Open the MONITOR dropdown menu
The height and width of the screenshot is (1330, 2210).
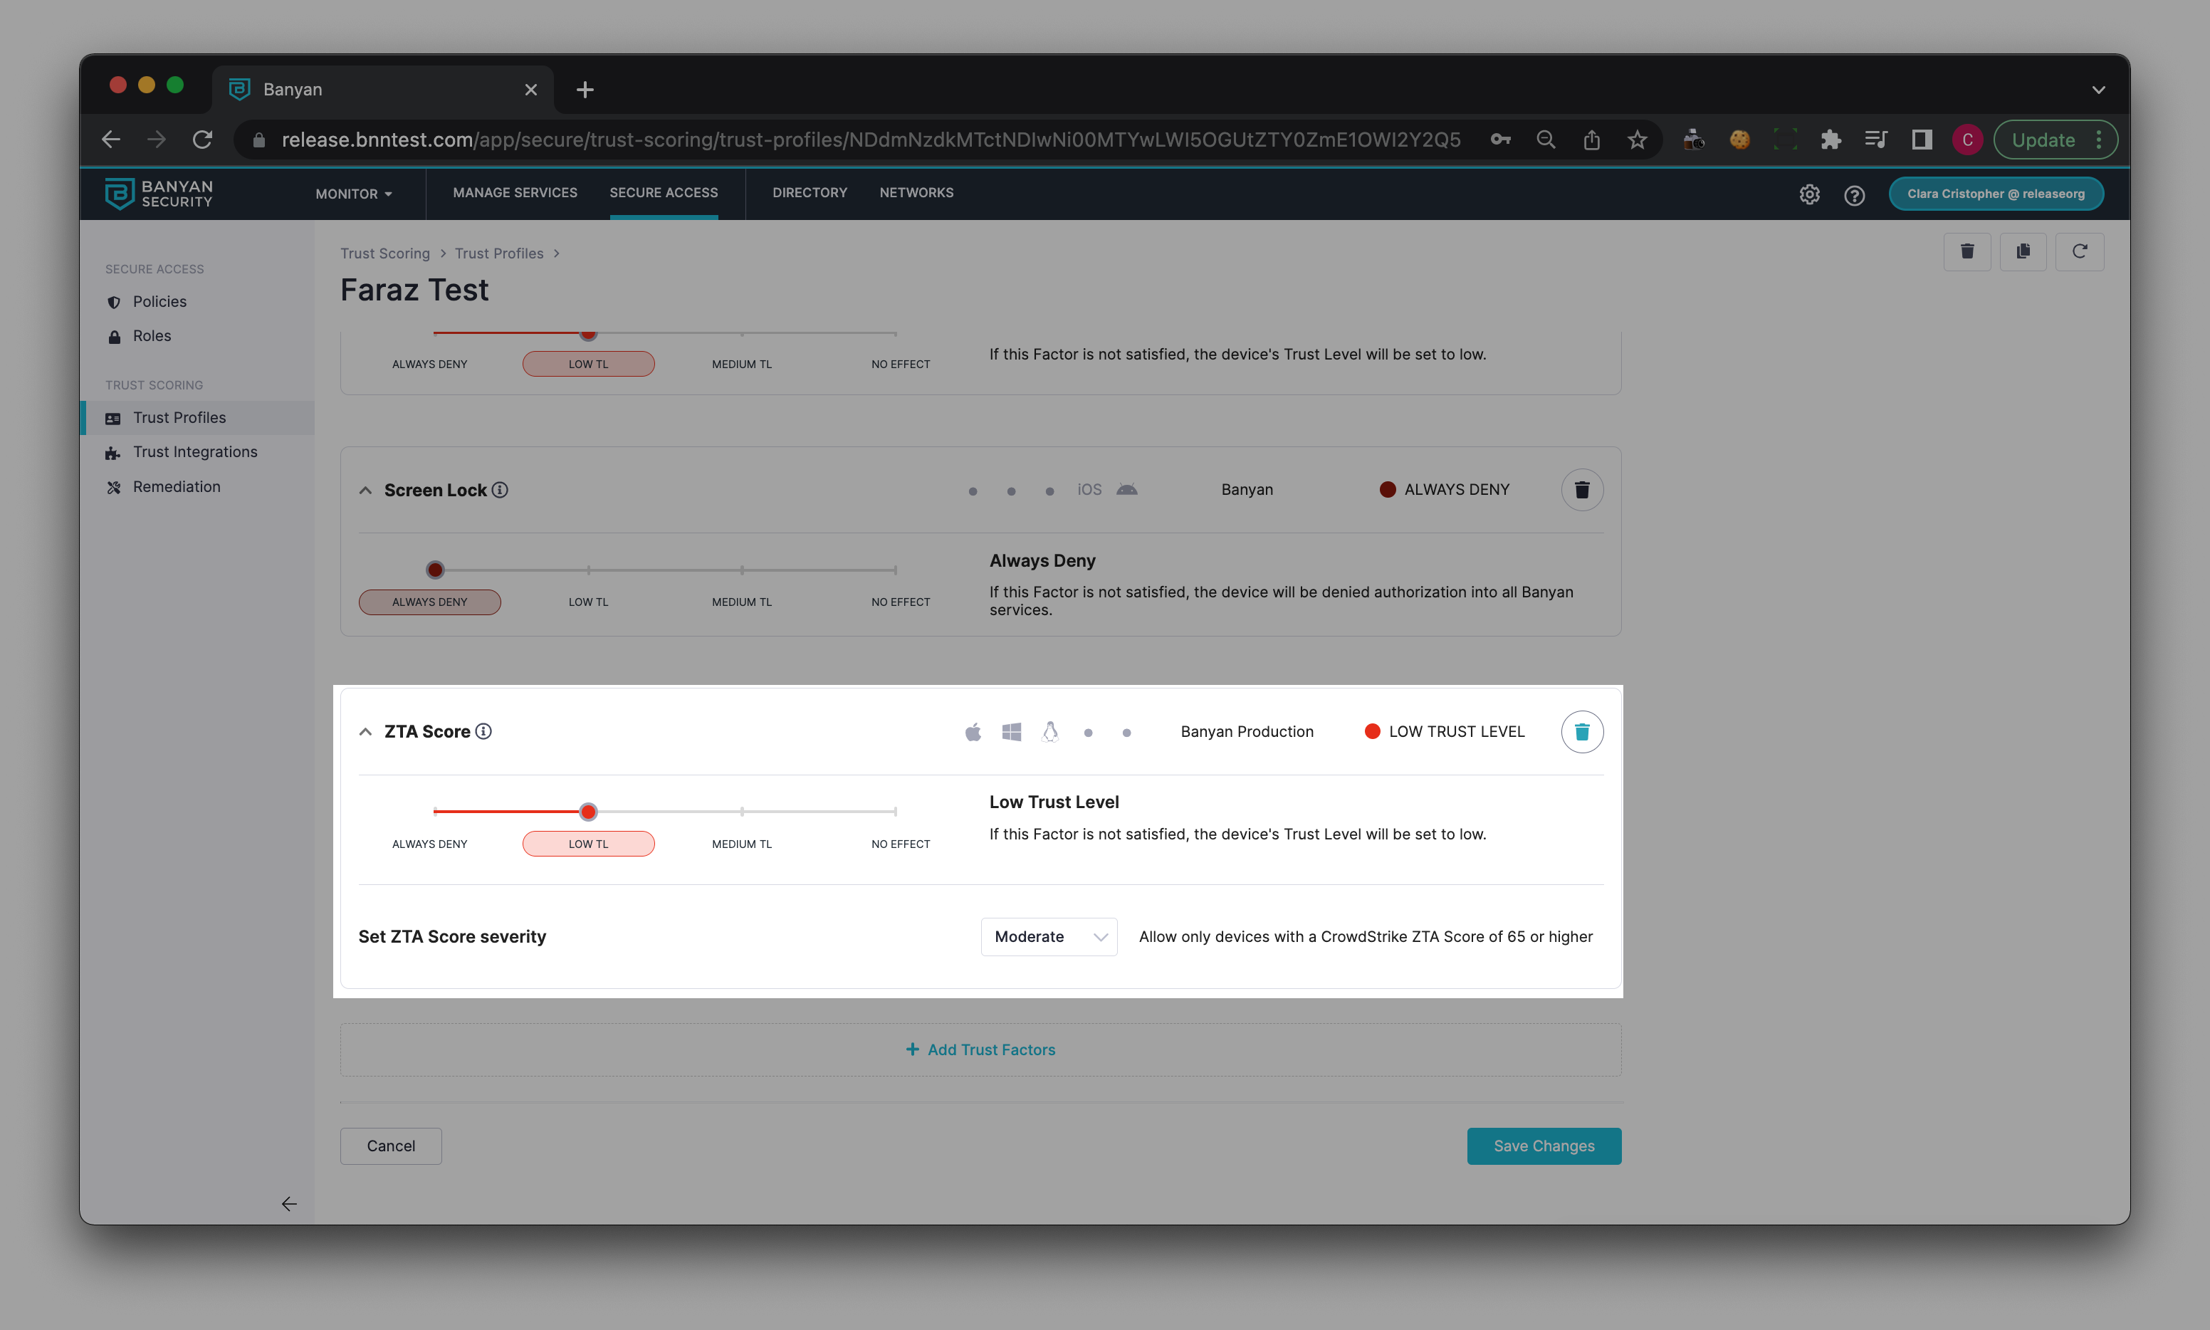click(x=353, y=194)
